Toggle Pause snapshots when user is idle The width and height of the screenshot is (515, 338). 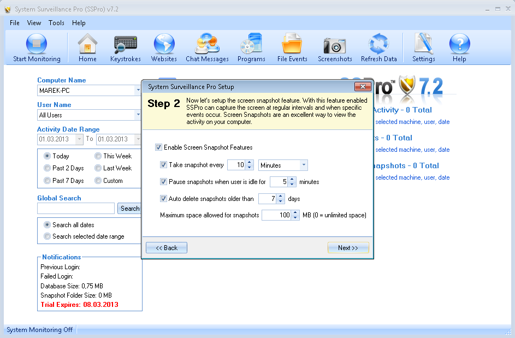click(163, 181)
